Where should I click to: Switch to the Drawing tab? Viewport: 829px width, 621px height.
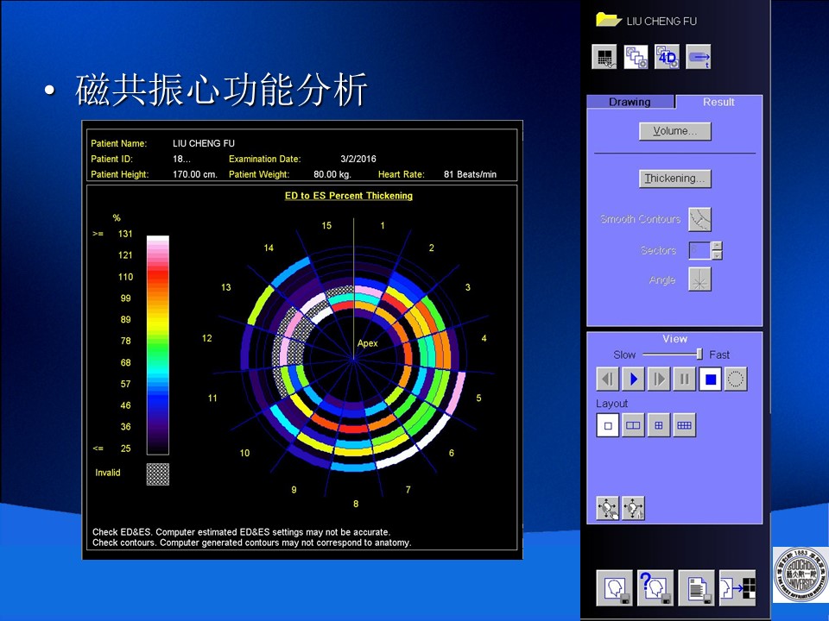tap(630, 102)
